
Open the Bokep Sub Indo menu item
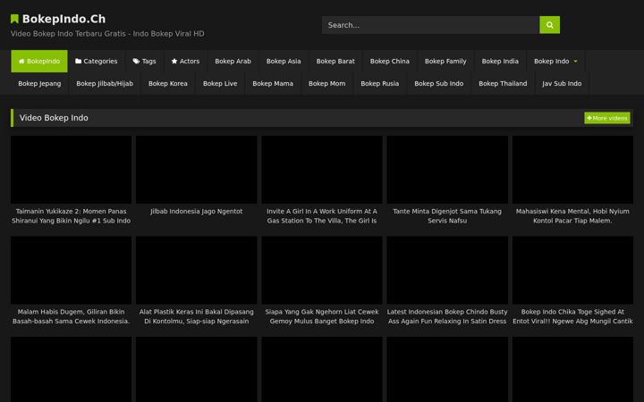(438, 83)
